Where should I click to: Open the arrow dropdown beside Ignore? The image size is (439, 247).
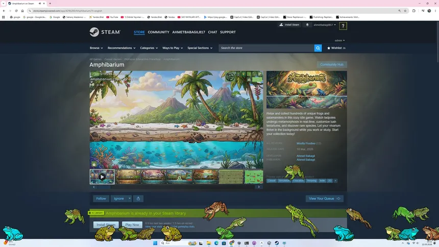129,199
